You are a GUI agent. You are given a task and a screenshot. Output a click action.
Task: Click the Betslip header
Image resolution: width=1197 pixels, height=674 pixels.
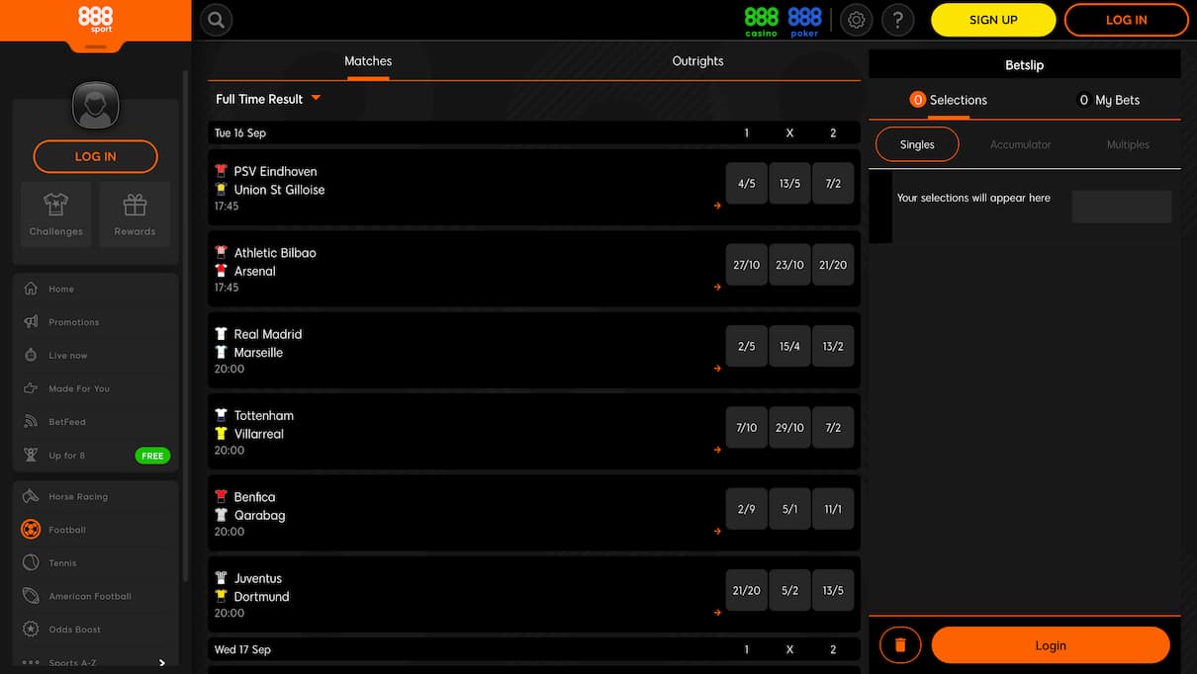tap(1025, 65)
